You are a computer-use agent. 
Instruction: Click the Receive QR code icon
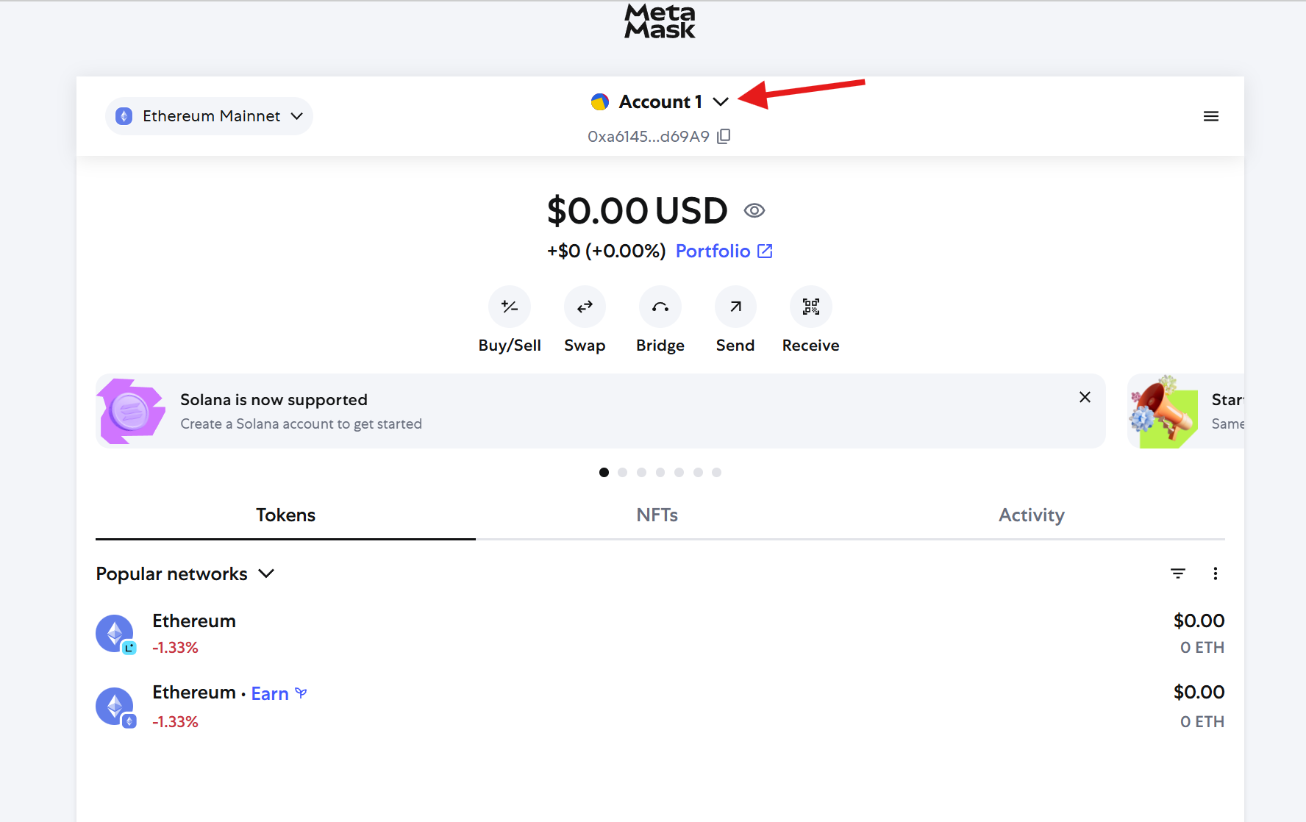811,307
